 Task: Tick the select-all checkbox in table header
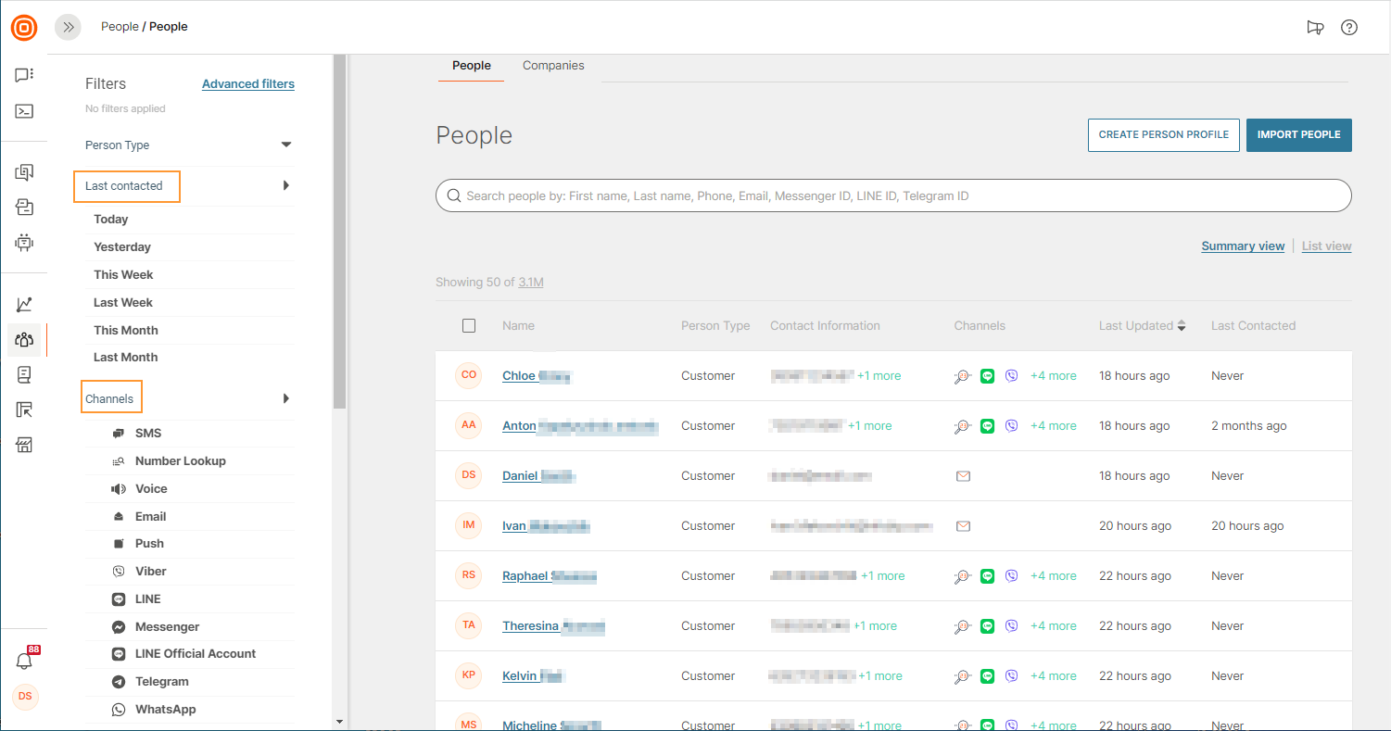(469, 326)
